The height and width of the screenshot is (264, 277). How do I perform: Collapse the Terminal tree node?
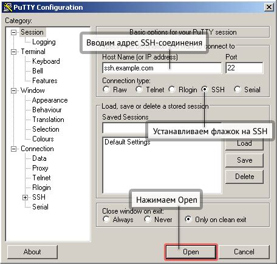click(x=13, y=52)
